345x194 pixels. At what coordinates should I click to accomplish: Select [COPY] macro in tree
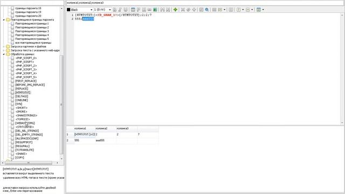coord(19,157)
